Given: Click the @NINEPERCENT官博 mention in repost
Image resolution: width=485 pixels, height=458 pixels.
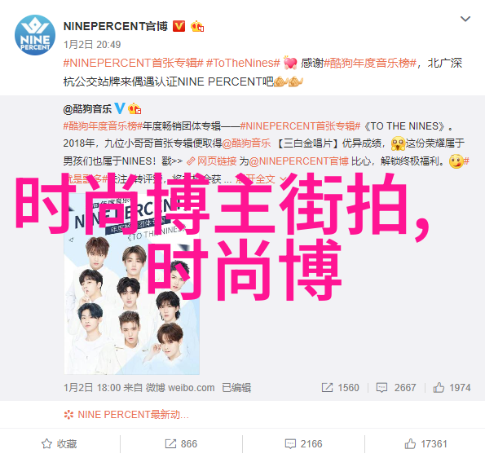Looking at the screenshot, I should [299, 161].
